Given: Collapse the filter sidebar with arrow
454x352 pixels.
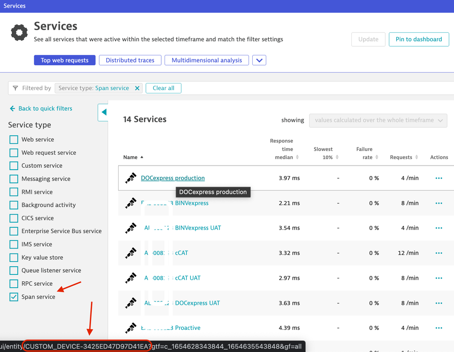Looking at the screenshot, I should (103, 112).
